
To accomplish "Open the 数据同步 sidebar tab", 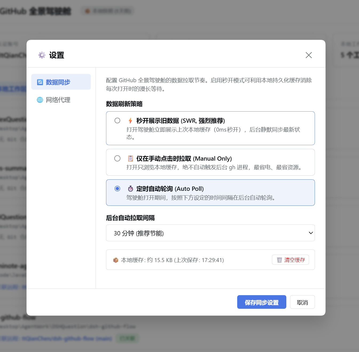I will point(61,82).
